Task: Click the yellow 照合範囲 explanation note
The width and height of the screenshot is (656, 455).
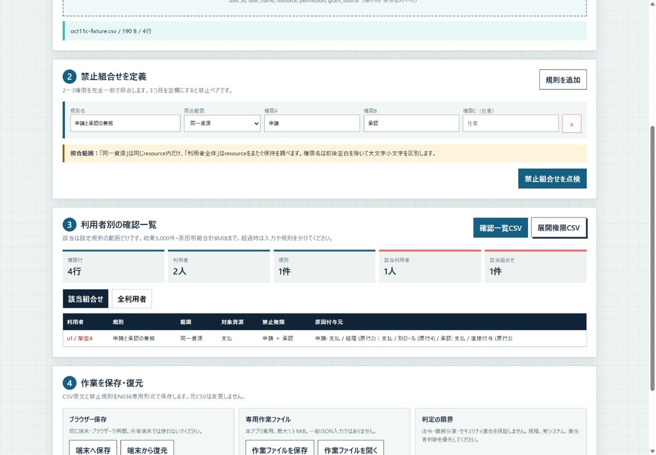Action: point(325,154)
